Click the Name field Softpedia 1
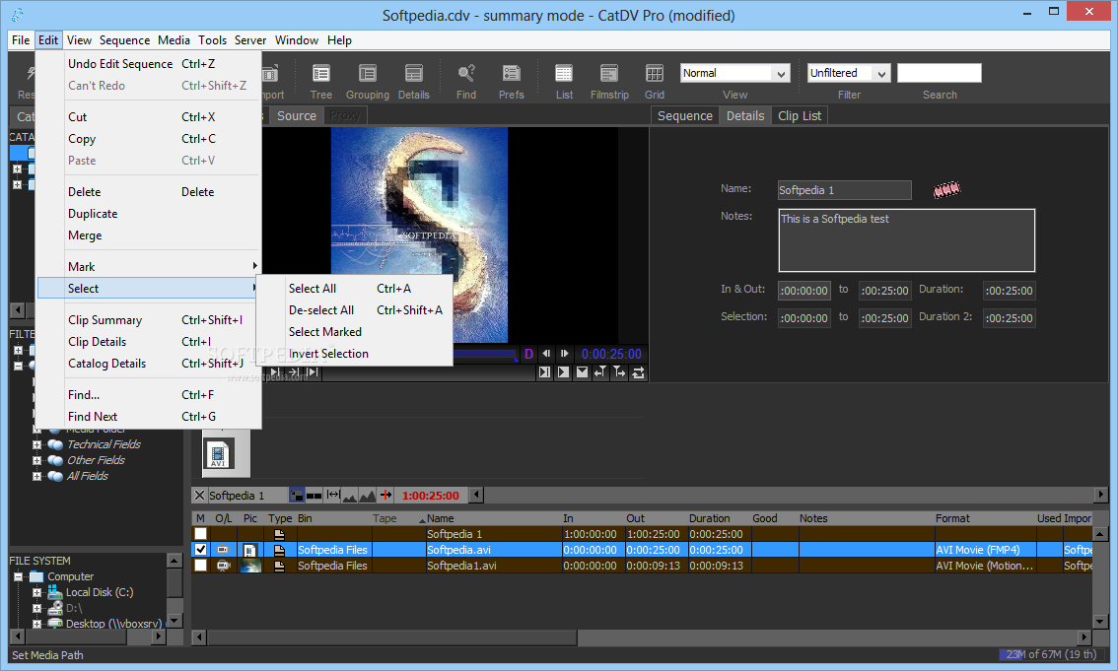Image resolution: width=1118 pixels, height=671 pixels. (844, 190)
